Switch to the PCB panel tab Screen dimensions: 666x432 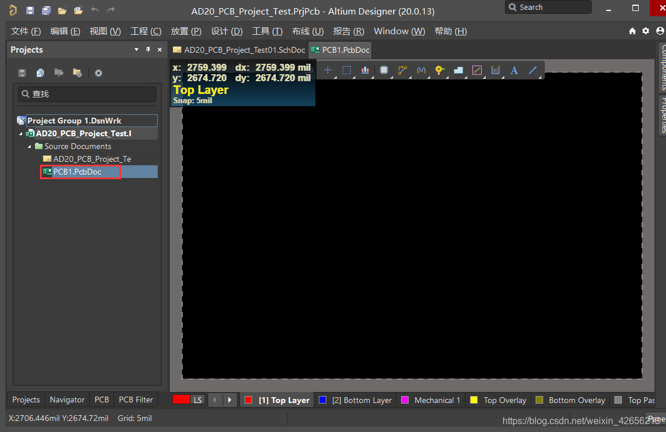(101, 400)
